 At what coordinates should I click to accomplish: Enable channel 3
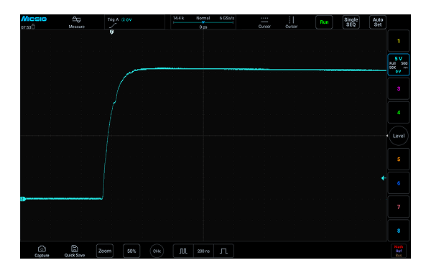pos(399,88)
